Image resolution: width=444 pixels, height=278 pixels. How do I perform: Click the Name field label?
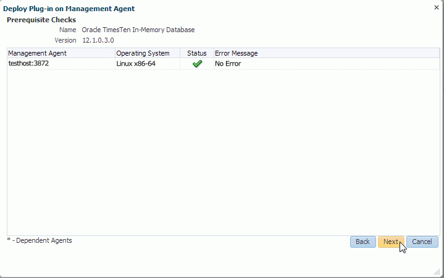click(x=67, y=30)
